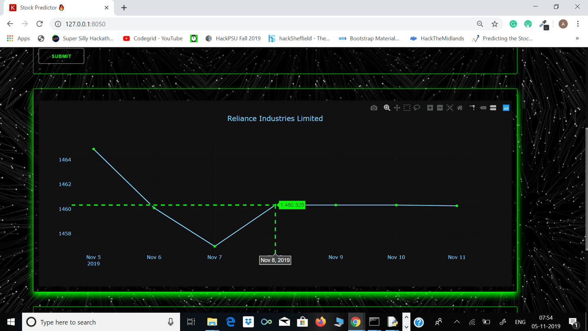Select the Pan tool in chart modebar
The height and width of the screenshot is (331, 588).
(396, 108)
